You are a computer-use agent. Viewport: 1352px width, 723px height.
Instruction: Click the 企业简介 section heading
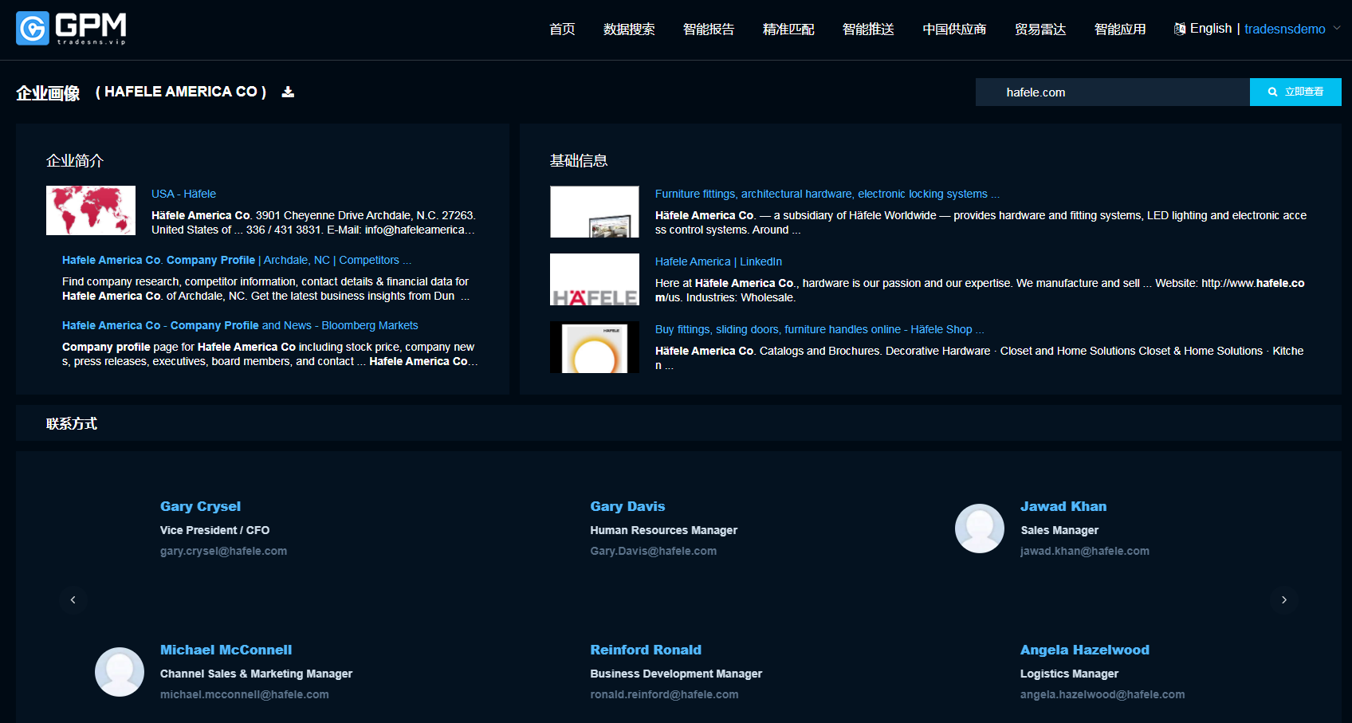coord(75,160)
